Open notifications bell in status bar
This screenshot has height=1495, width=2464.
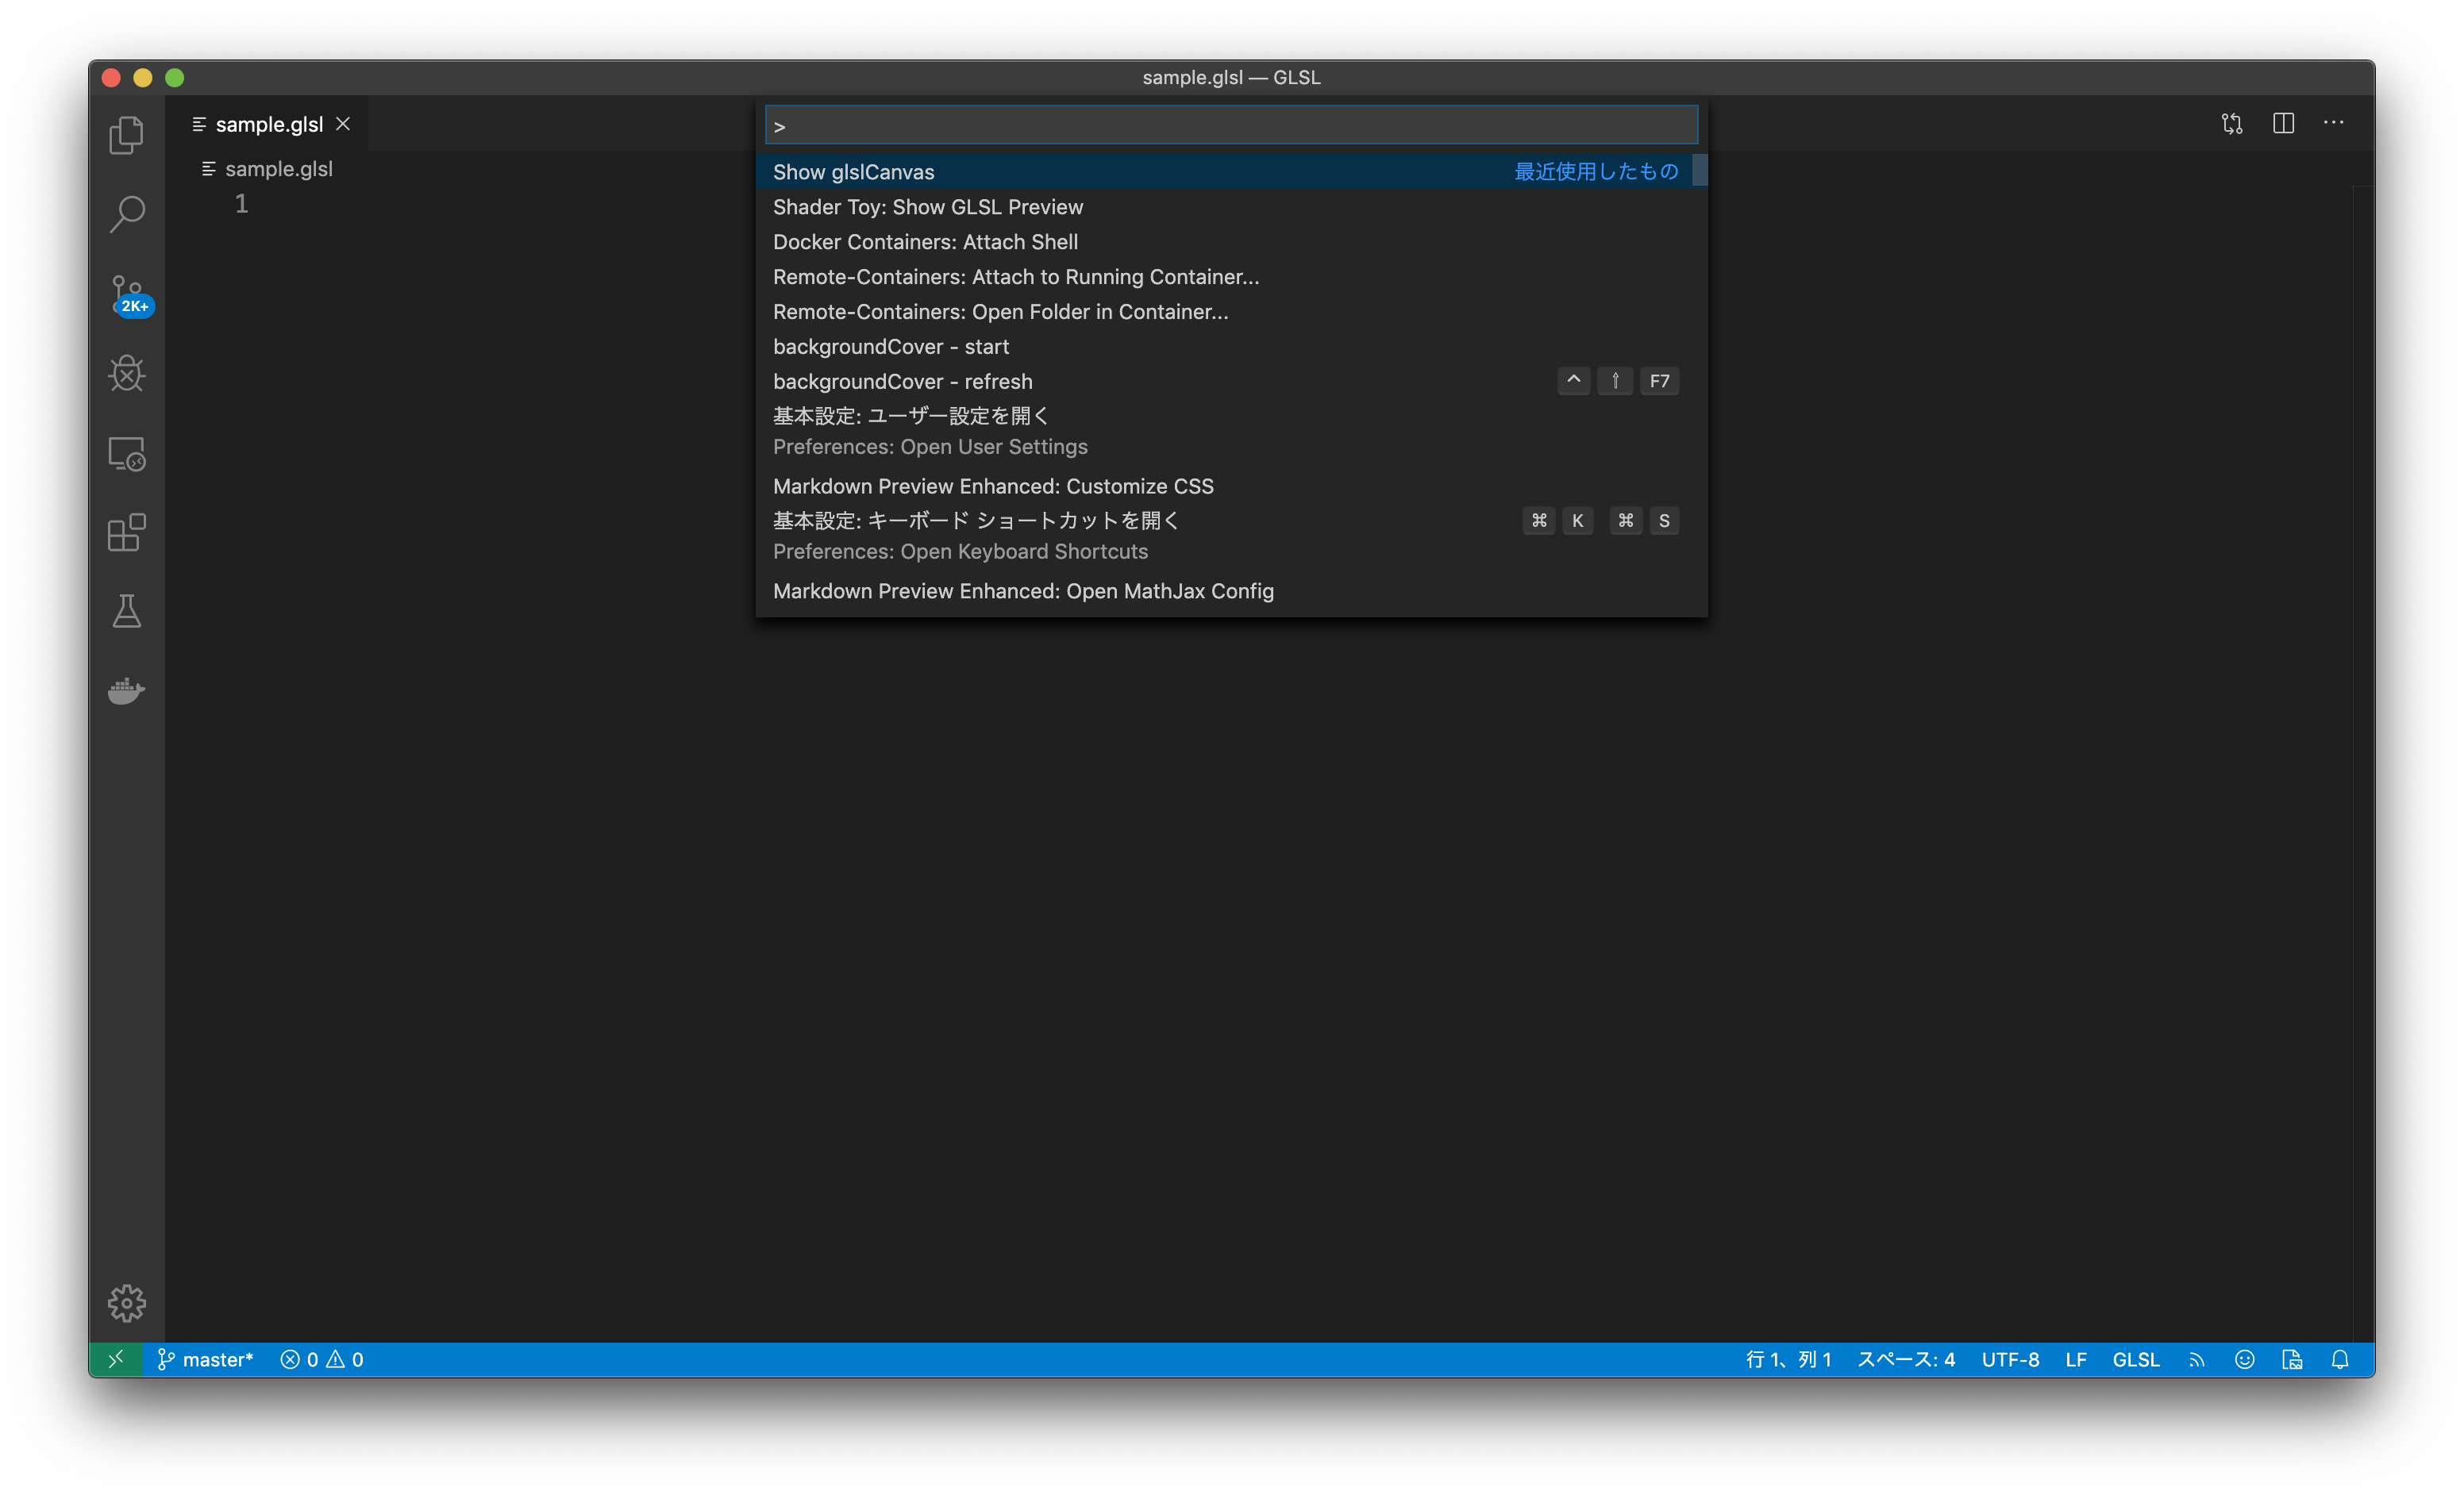2340,1360
